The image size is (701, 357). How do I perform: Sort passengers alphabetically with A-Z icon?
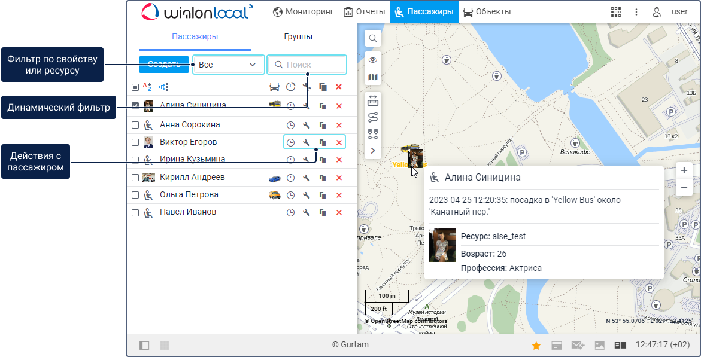147,87
